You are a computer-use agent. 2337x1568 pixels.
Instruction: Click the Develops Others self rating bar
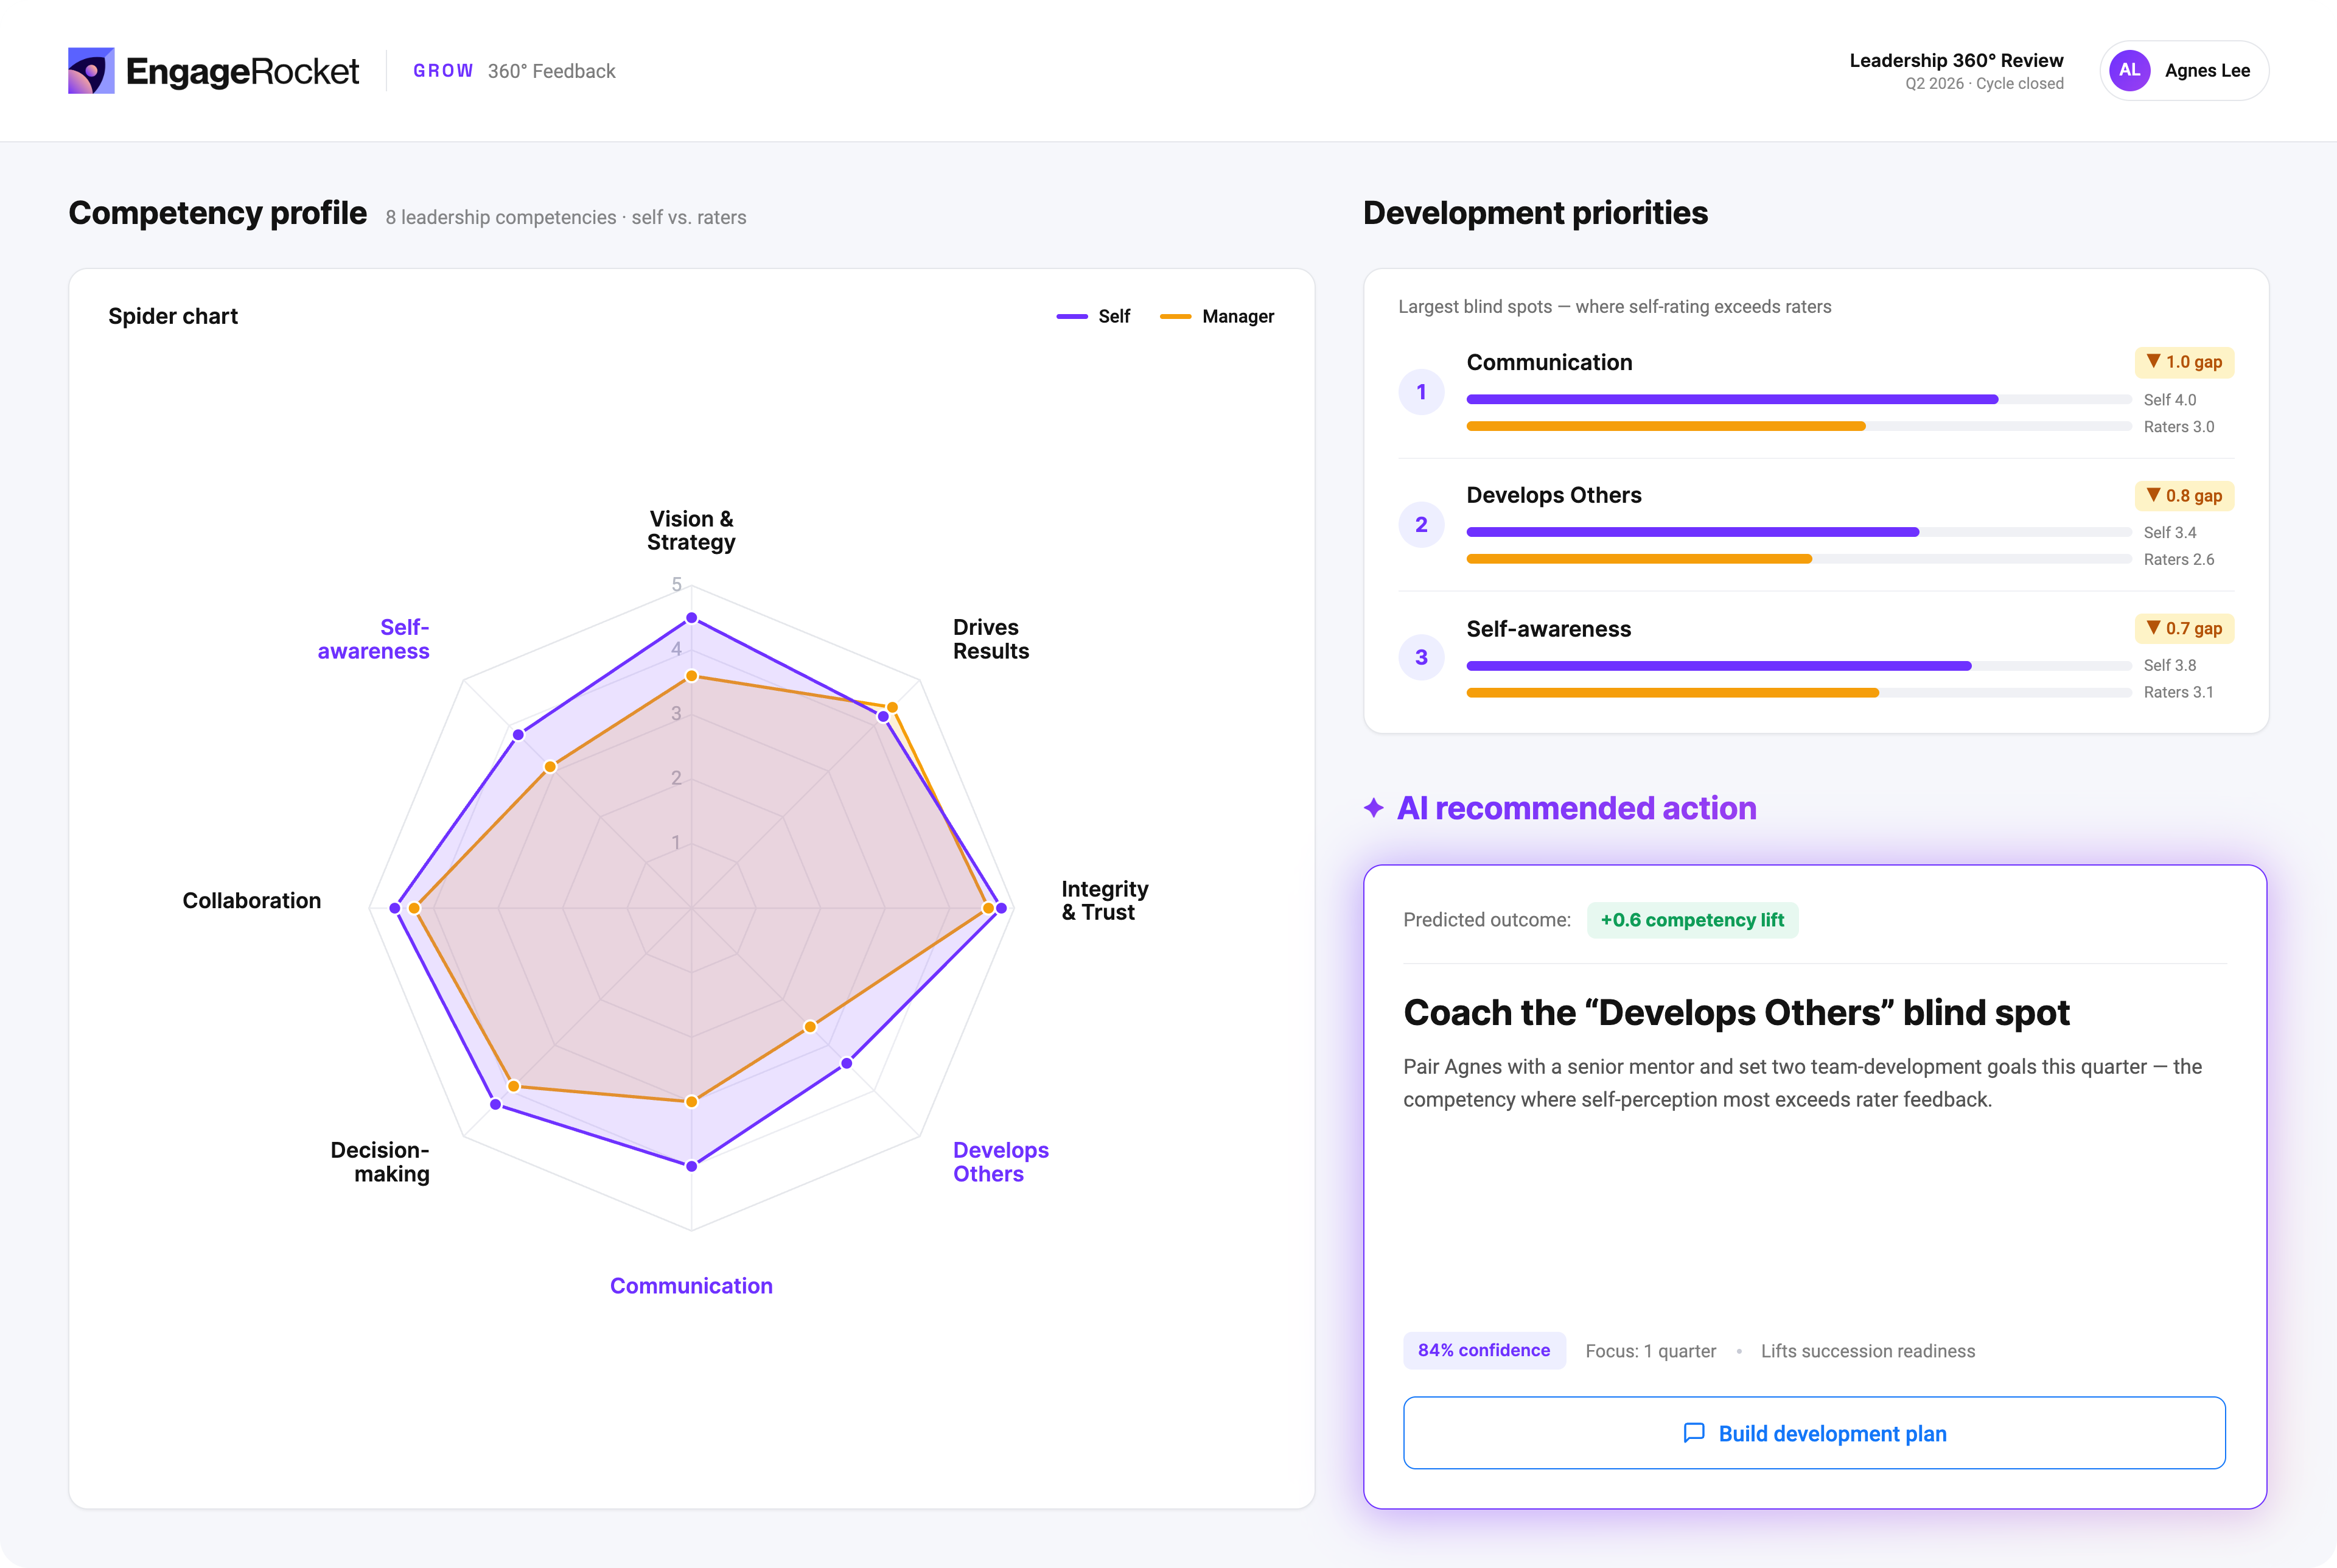1692,532
